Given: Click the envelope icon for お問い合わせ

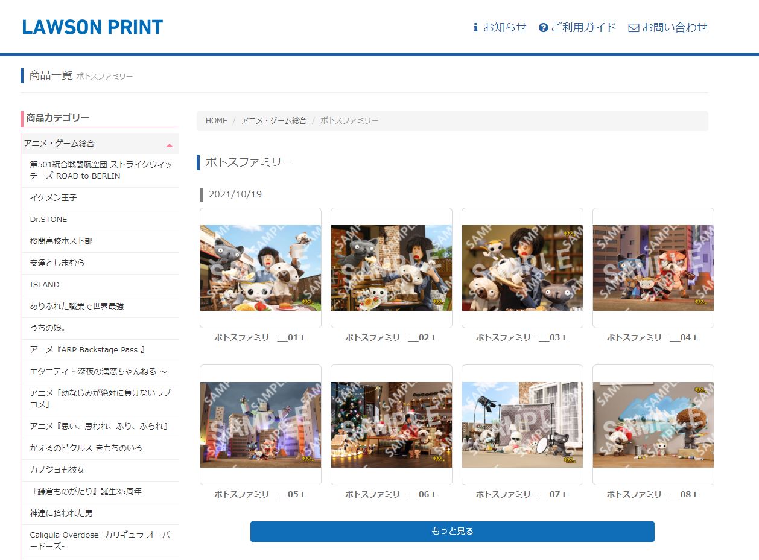Looking at the screenshot, I should pos(634,28).
